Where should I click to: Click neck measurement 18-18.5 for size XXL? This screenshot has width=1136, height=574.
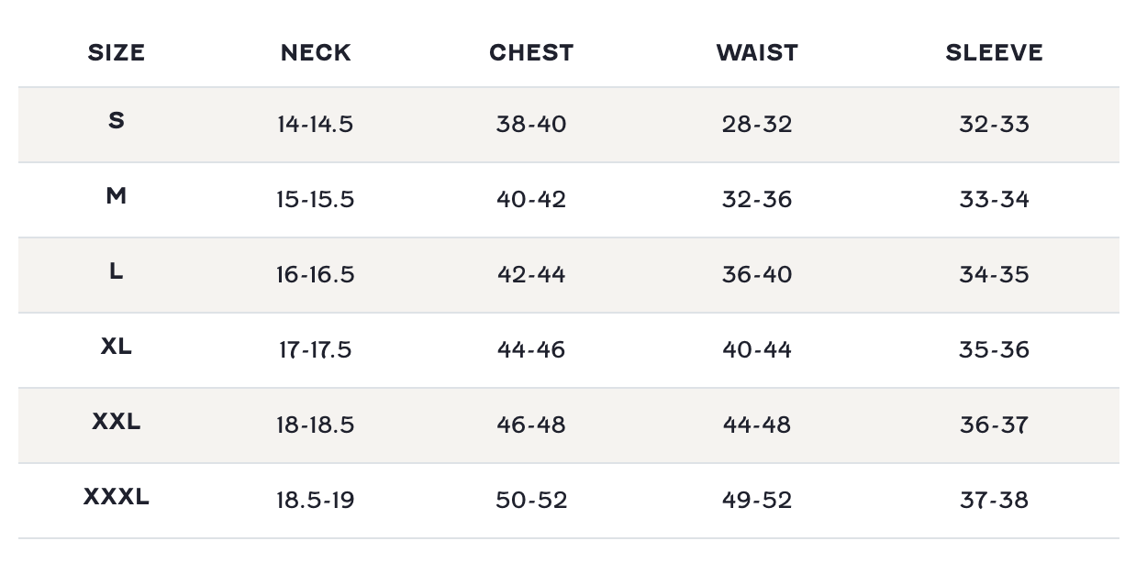point(315,425)
